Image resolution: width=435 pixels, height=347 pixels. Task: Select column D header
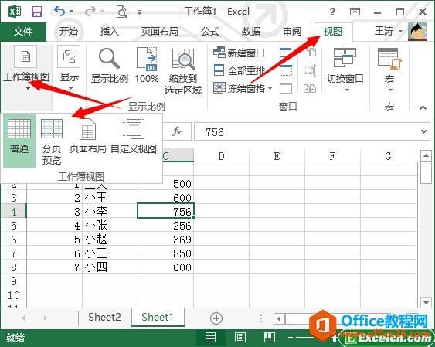tap(222, 156)
